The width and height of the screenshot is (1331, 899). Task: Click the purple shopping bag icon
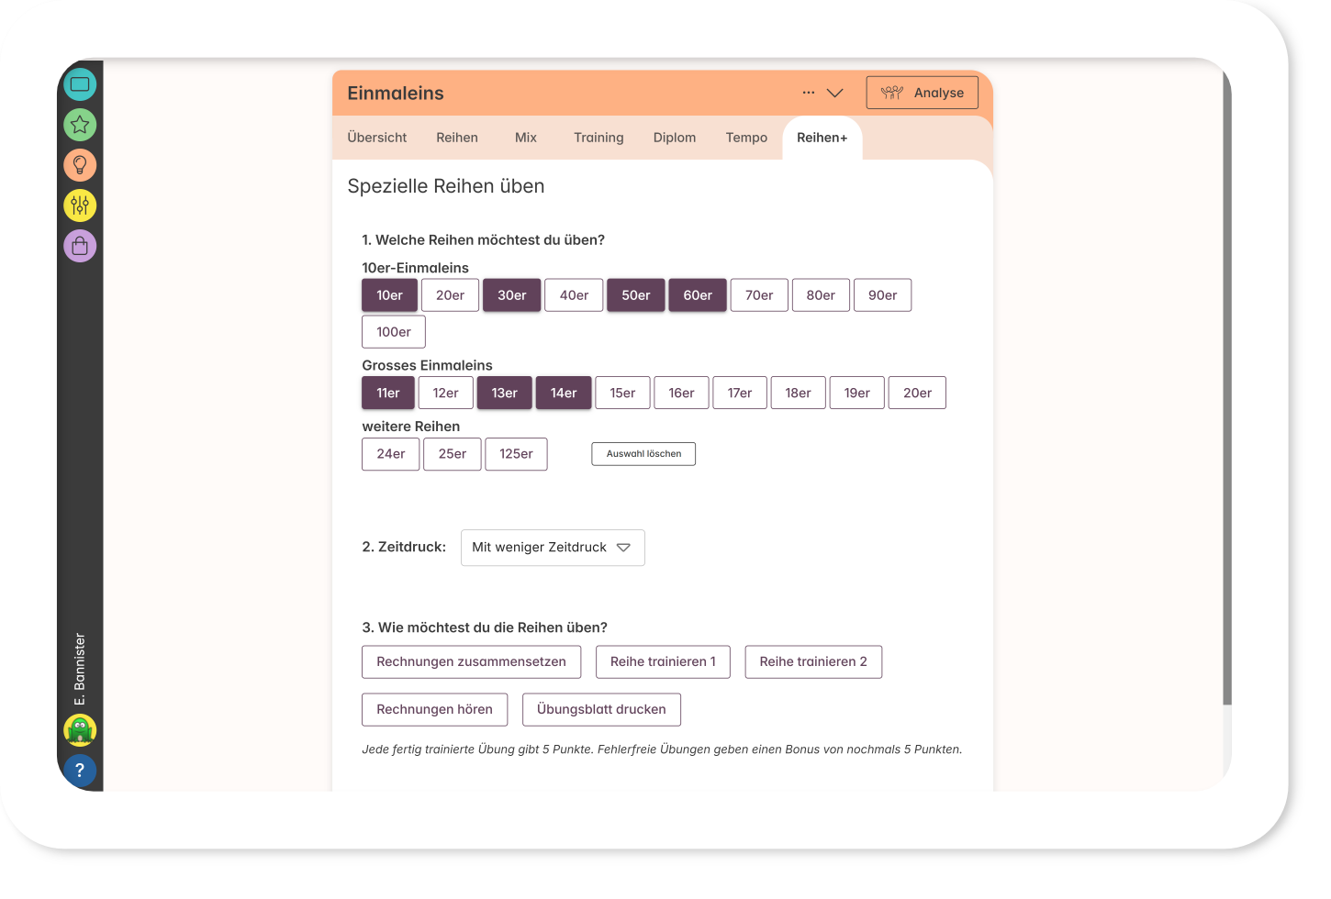tap(80, 246)
